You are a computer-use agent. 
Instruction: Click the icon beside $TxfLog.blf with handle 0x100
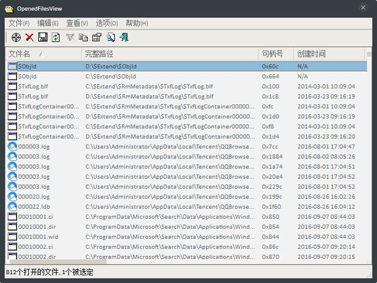pos(13,86)
